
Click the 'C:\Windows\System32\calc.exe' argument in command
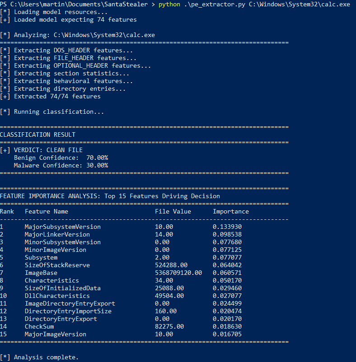[x=300, y=5]
